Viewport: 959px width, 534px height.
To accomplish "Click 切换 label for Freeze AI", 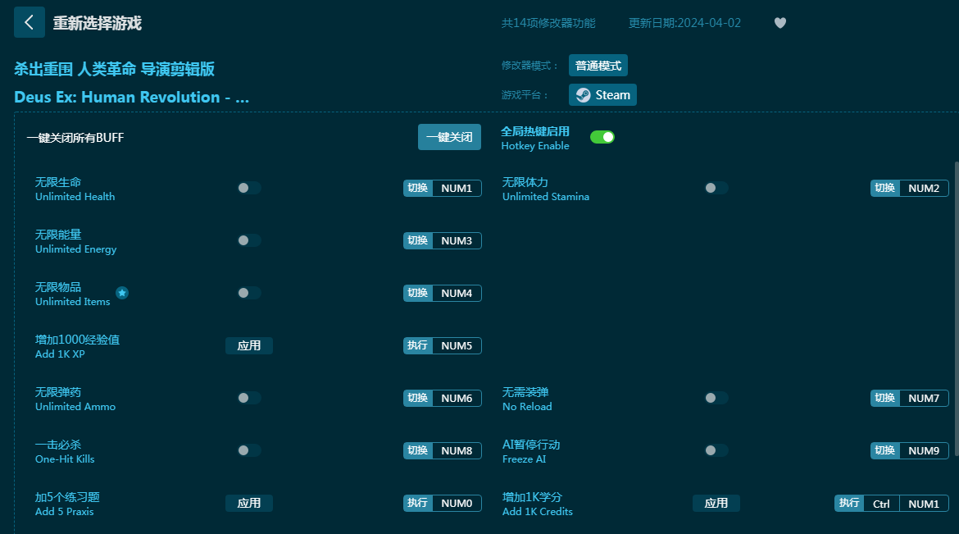I will (x=885, y=450).
